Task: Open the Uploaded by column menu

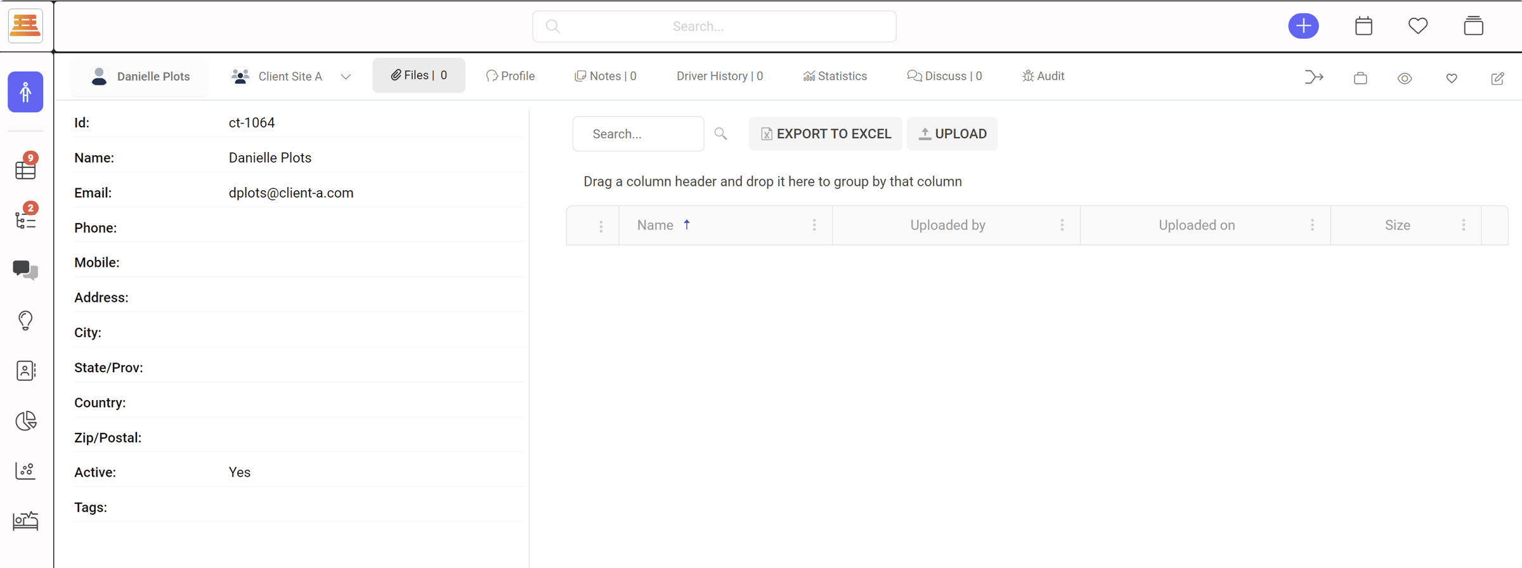Action: coord(1062,225)
